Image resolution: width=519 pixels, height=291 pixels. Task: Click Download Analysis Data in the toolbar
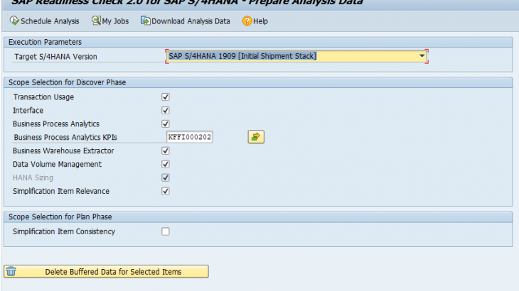pos(186,21)
